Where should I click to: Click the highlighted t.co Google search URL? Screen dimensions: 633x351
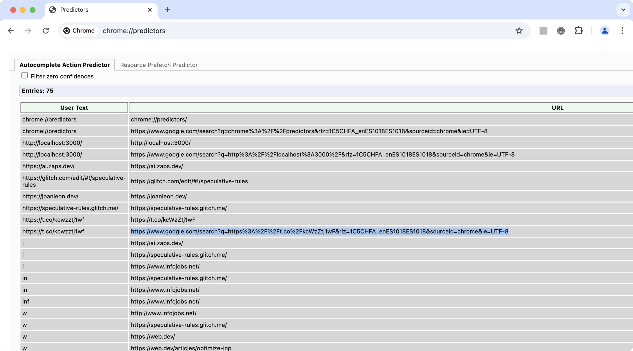[x=319, y=231]
